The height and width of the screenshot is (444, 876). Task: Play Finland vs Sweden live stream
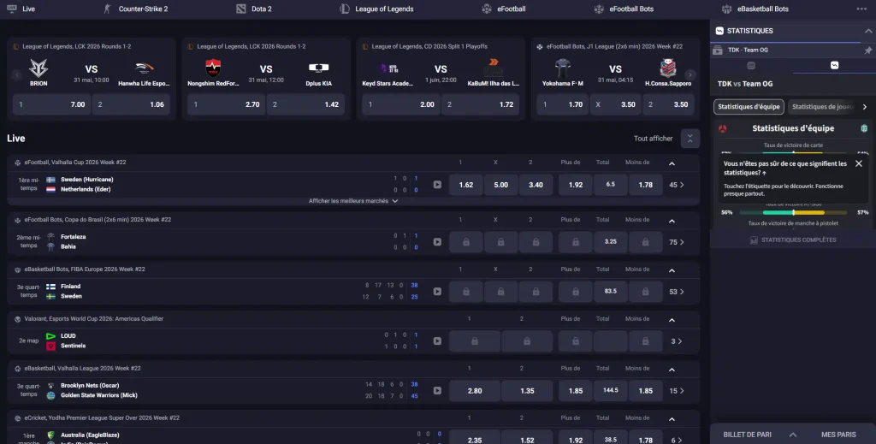437,292
